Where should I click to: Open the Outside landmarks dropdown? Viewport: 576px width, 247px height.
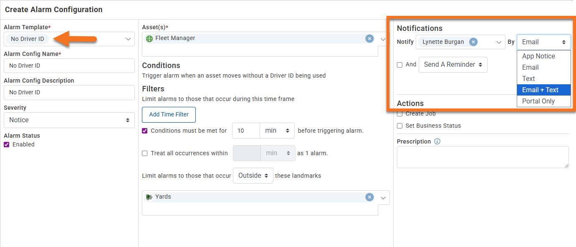[253, 176]
